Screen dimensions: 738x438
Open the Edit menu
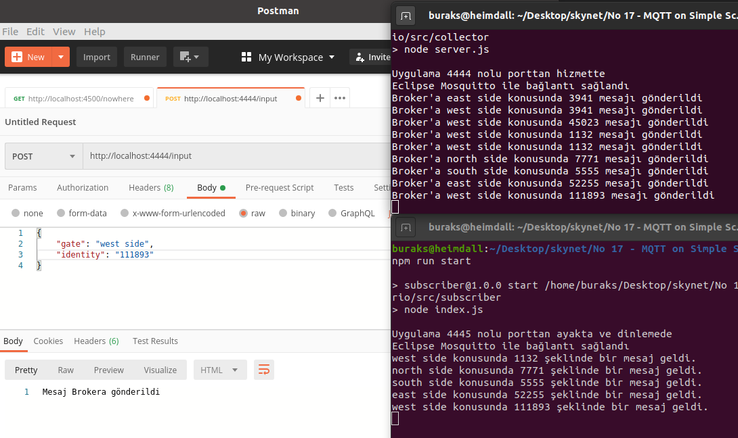coord(35,32)
